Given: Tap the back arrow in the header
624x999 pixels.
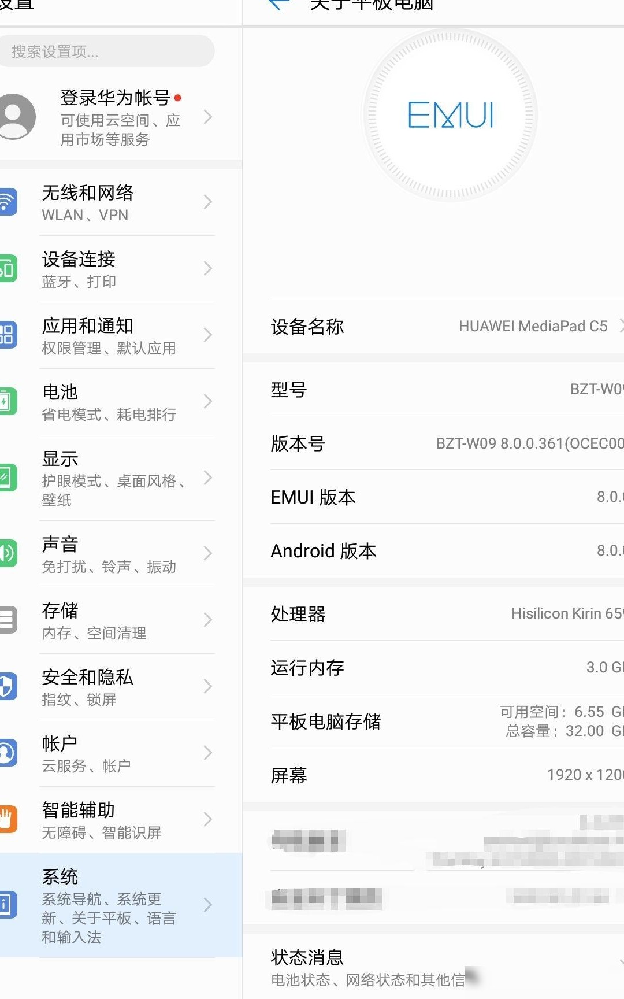Looking at the screenshot, I should pyautogui.click(x=278, y=5).
